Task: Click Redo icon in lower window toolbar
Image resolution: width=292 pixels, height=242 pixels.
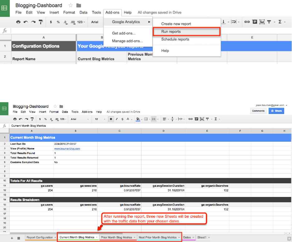Action: (x=26, y=119)
